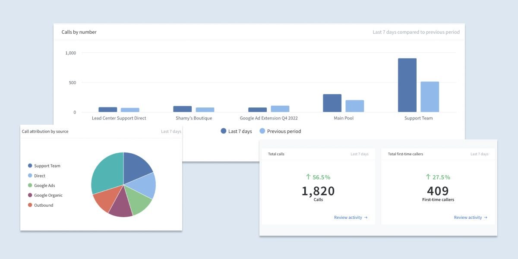
Task: Click the Google Ad Extension Q4 2022 bar
Action: tap(257, 110)
